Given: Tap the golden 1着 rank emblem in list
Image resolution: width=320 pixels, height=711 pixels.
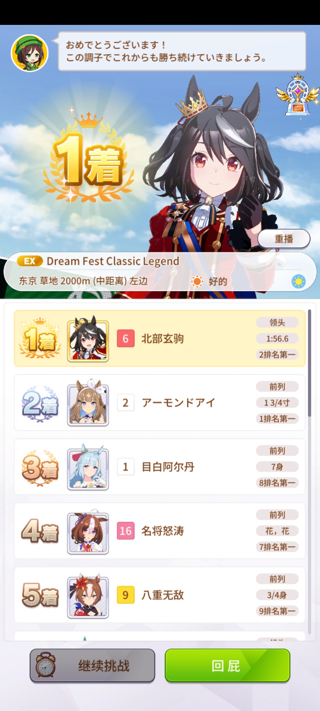Looking at the screenshot, I should coord(40,338).
